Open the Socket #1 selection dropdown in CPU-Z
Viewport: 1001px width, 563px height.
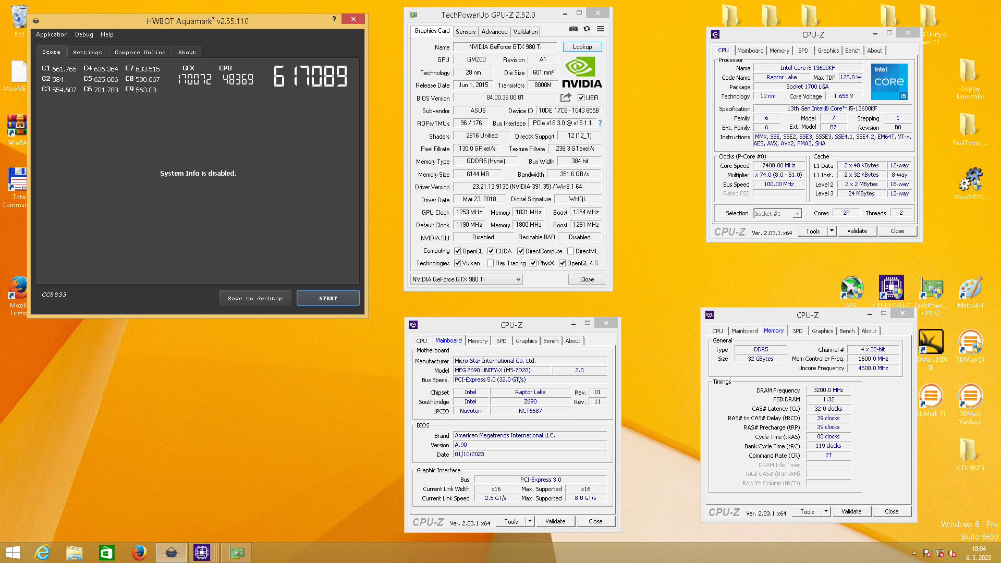(x=777, y=214)
